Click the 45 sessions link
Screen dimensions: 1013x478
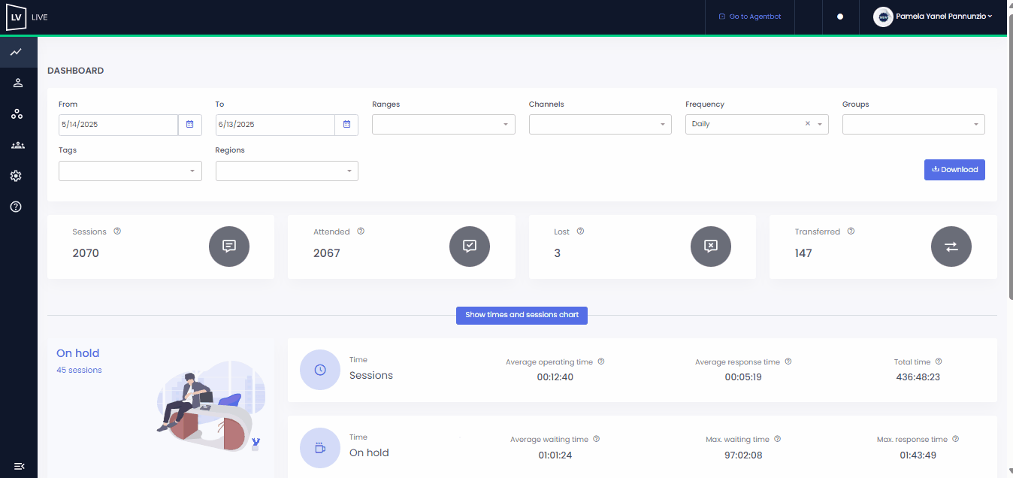coord(79,370)
